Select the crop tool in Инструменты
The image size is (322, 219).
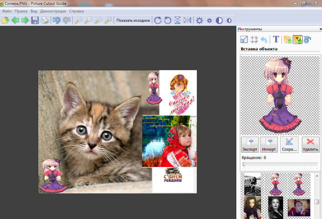(x=254, y=39)
